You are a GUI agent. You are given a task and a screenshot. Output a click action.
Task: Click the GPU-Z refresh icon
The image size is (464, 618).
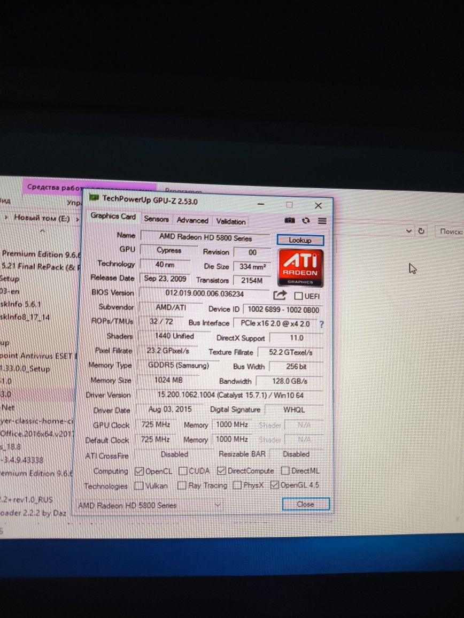click(306, 221)
